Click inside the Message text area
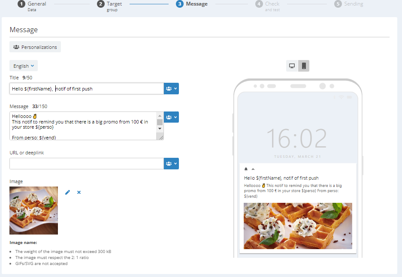This screenshot has width=402, height=277. click(x=83, y=126)
